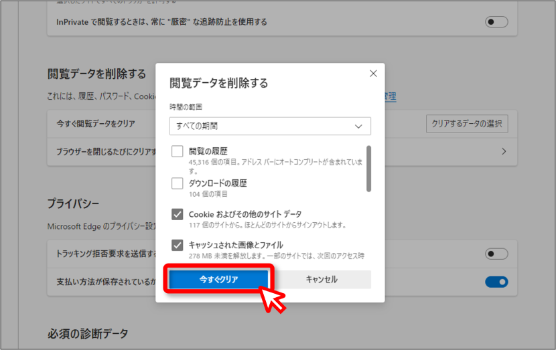
Task: Uncheck キャッシュされた画像とファイル checkbox
Action: click(x=178, y=245)
